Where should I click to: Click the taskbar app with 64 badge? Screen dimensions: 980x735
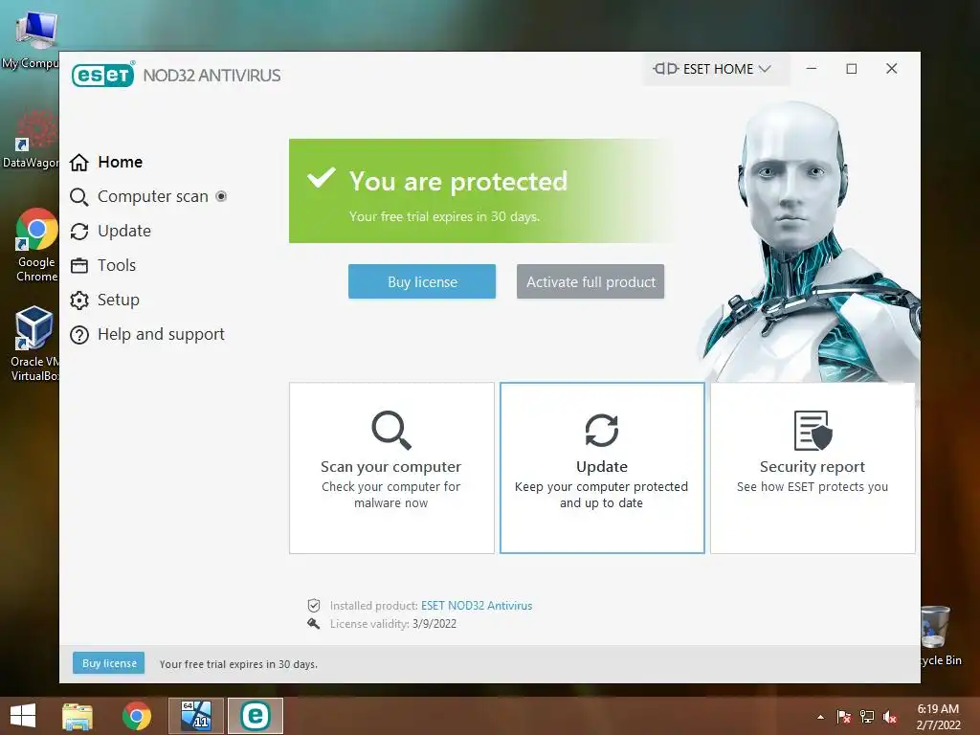point(196,716)
